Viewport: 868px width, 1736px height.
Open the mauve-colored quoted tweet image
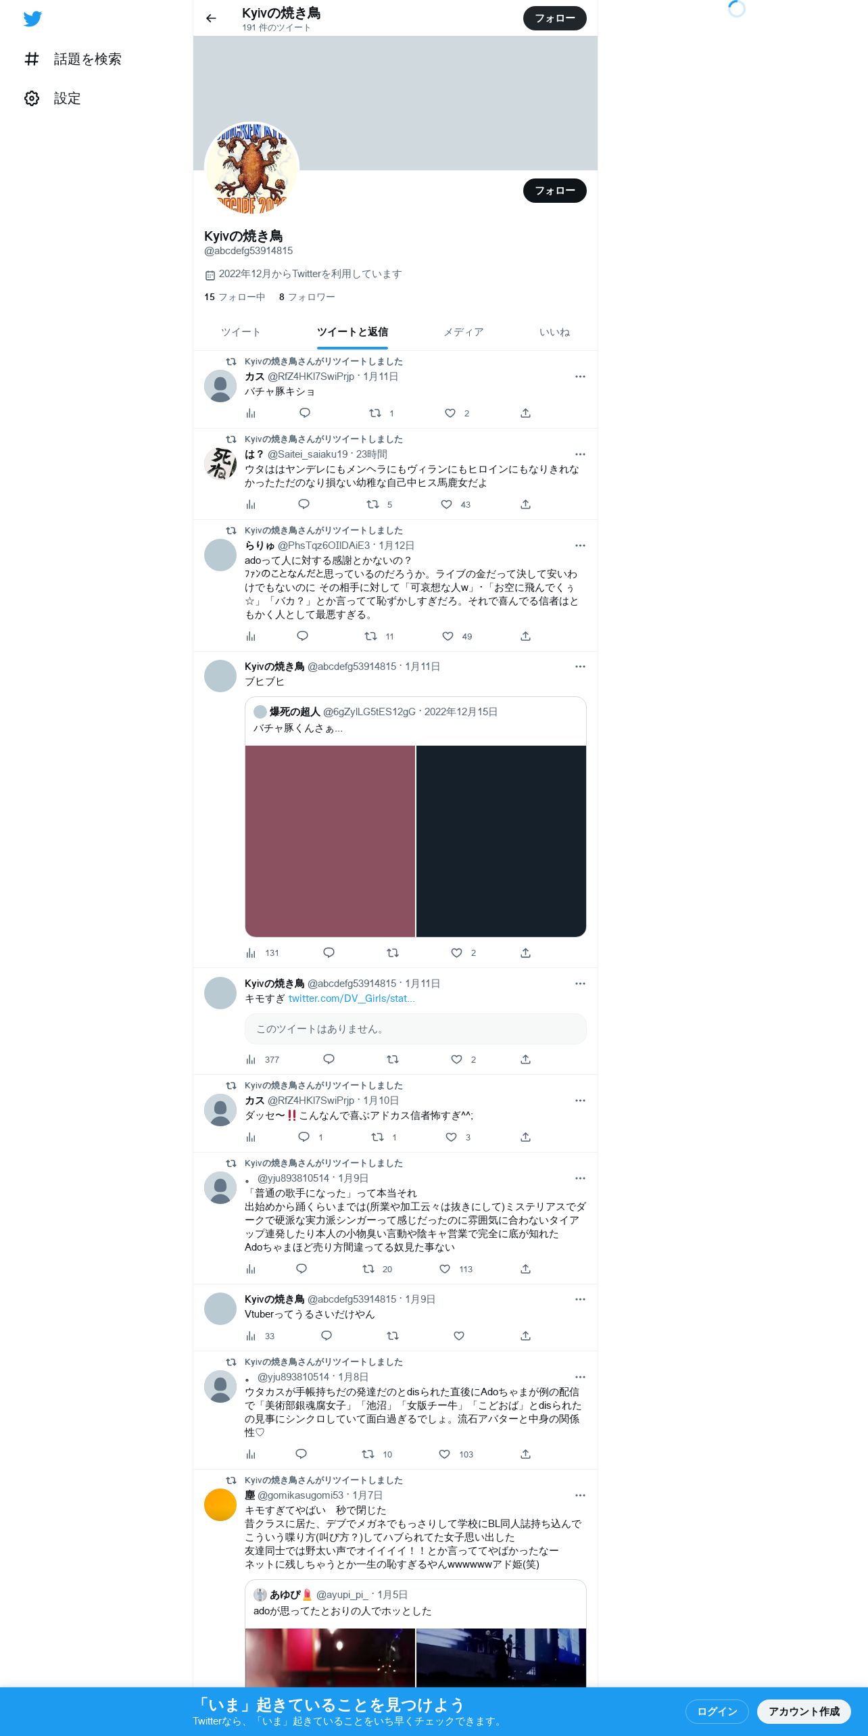point(330,841)
